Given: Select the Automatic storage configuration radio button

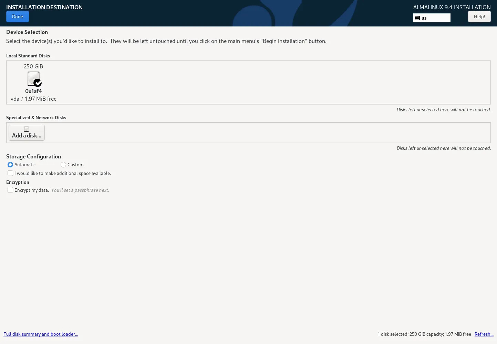Looking at the screenshot, I should coord(10,165).
